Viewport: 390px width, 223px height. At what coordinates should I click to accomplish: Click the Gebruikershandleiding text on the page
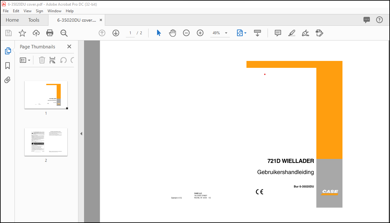(x=285, y=172)
